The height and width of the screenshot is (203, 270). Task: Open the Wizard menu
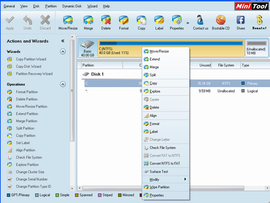click(x=92, y=6)
